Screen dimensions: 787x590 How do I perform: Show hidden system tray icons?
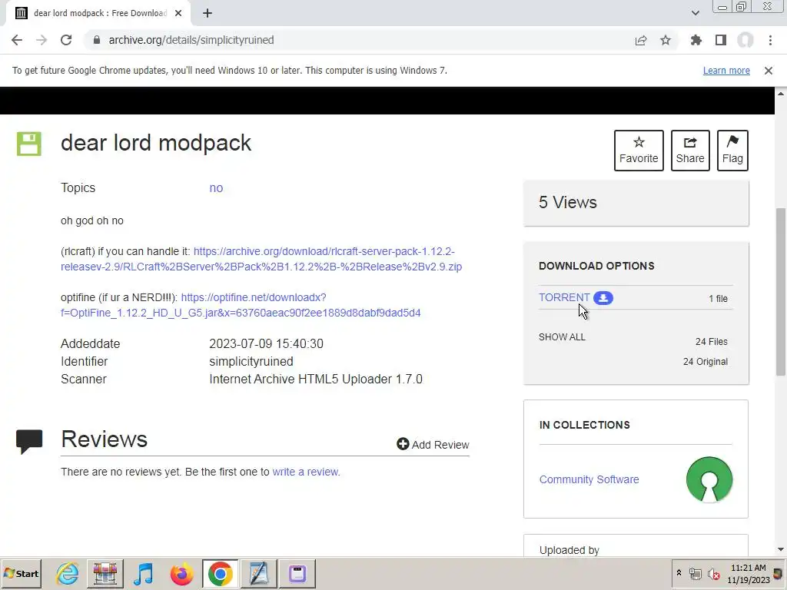679,573
